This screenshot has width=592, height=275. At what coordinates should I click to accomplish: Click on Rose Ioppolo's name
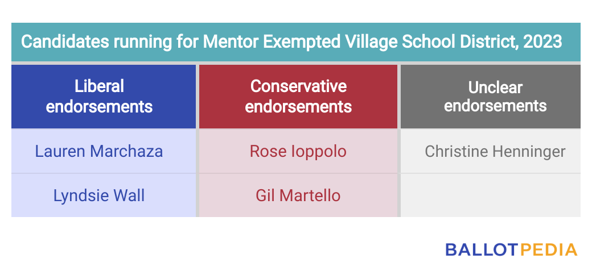(x=298, y=151)
